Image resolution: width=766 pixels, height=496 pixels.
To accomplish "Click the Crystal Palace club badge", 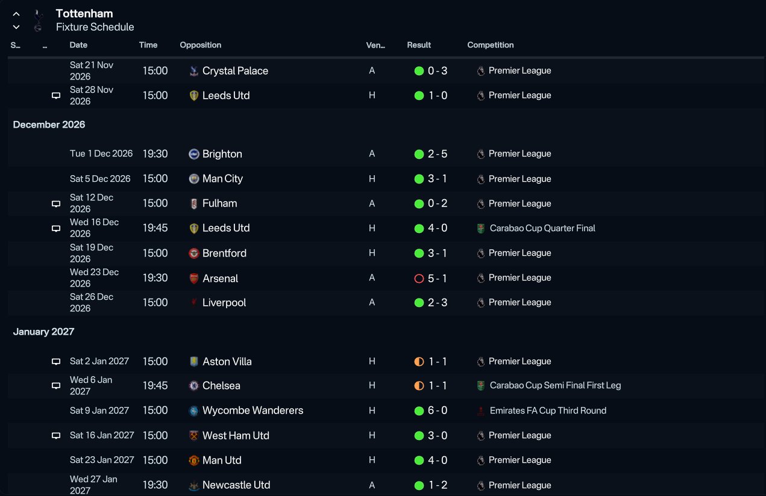I will (x=194, y=71).
